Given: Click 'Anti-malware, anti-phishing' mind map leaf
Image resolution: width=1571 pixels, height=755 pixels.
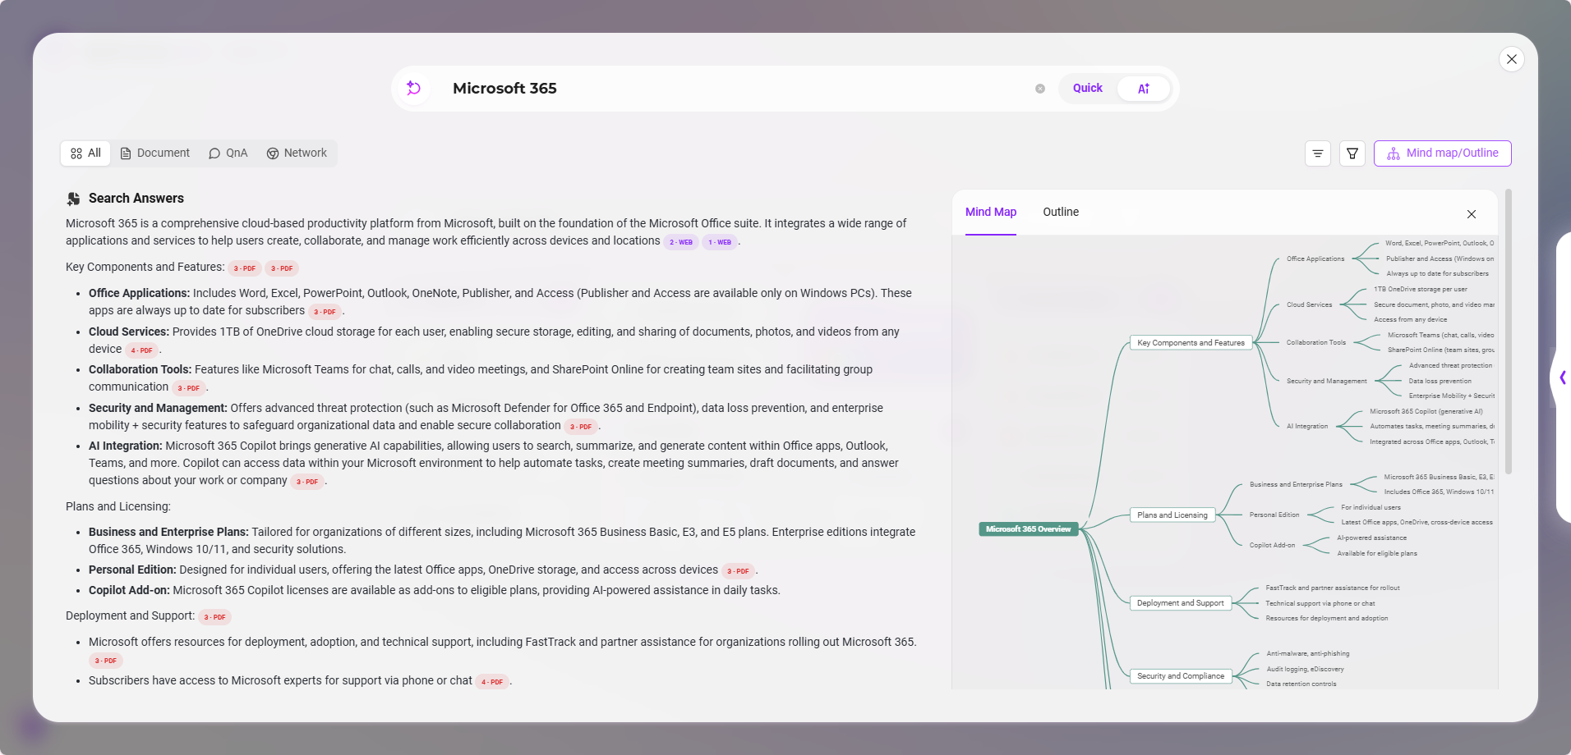Looking at the screenshot, I should pos(1307,653).
